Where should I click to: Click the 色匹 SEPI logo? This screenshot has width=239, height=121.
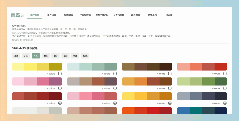tap(17, 15)
